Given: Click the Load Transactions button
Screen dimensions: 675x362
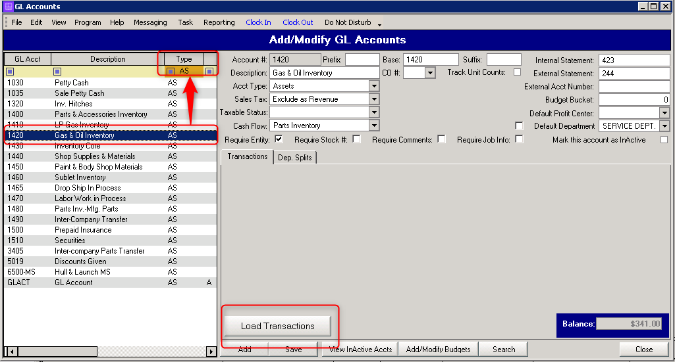Looking at the screenshot, I should point(278,326).
